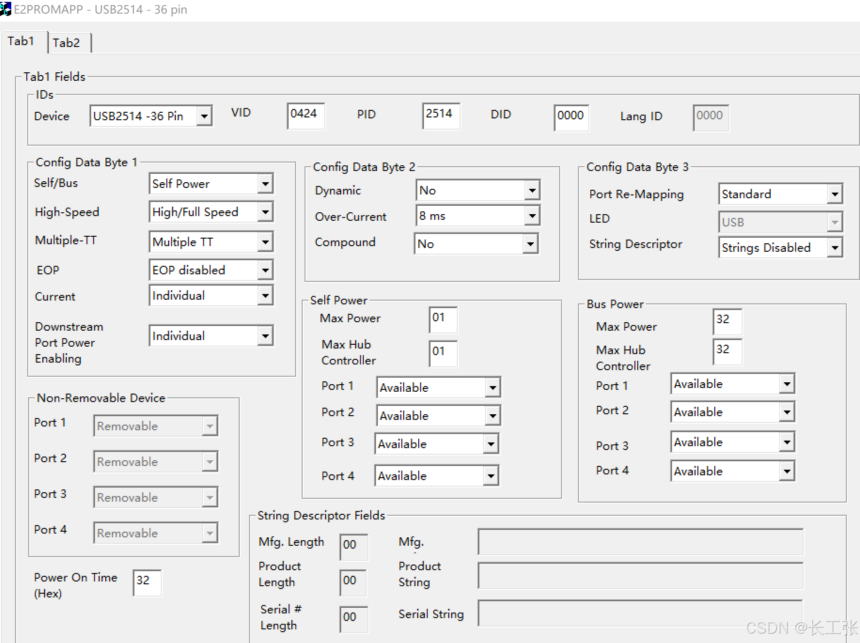The image size is (860, 643).
Task: Open the LED USB dropdown
Action: click(x=781, y=222)
